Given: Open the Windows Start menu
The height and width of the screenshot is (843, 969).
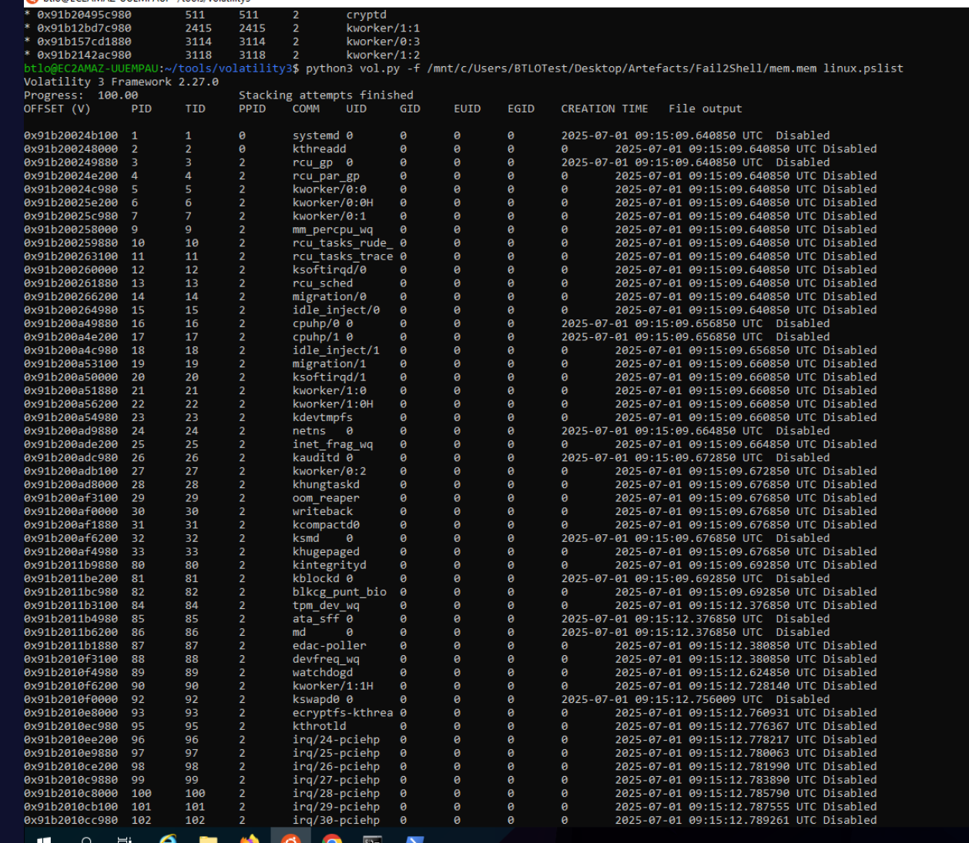Looking at the screenshot, I should (x=44, y=839).
